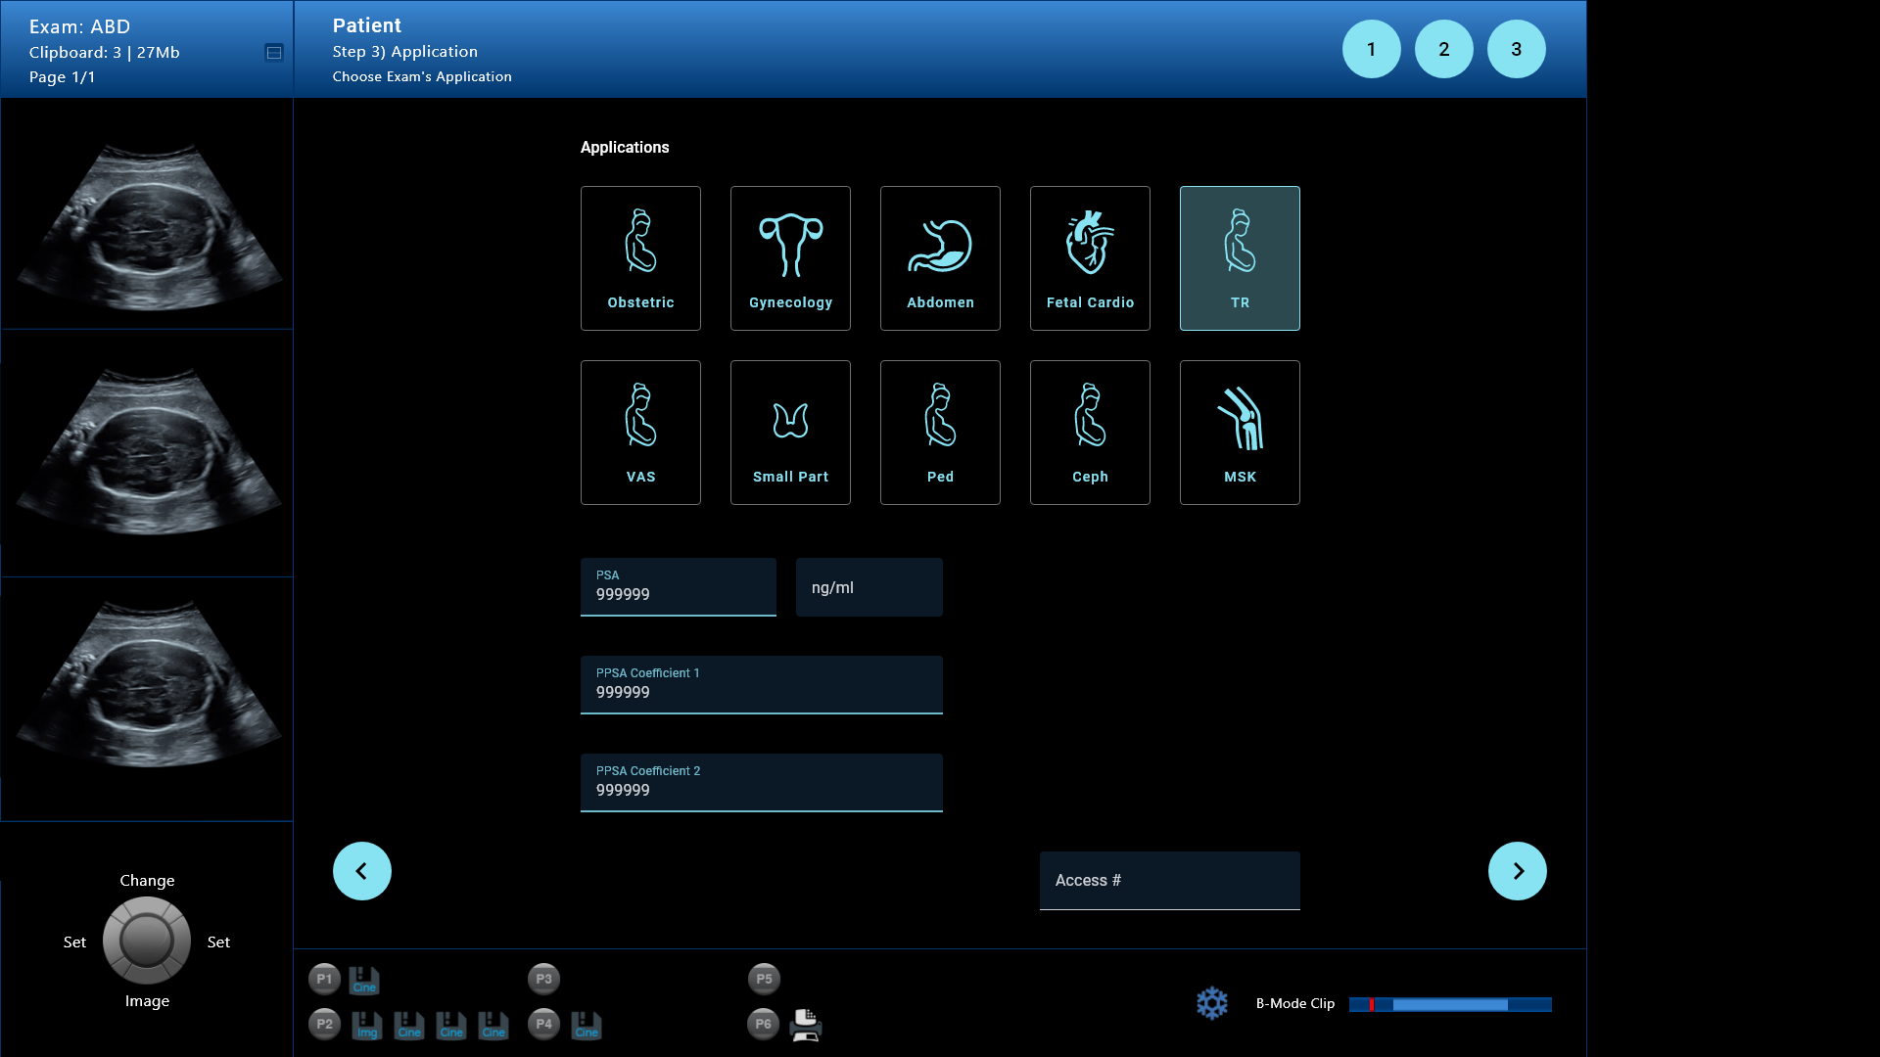Screen dimensions: 1880x1057
Task: Select the VAS application tile
Action: (x=640, y=433)
